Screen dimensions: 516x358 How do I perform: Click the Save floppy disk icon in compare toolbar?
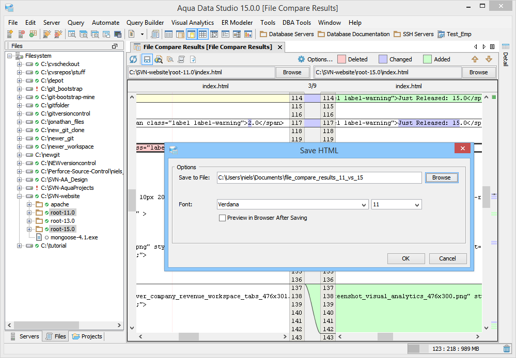[x=147, y=59]
